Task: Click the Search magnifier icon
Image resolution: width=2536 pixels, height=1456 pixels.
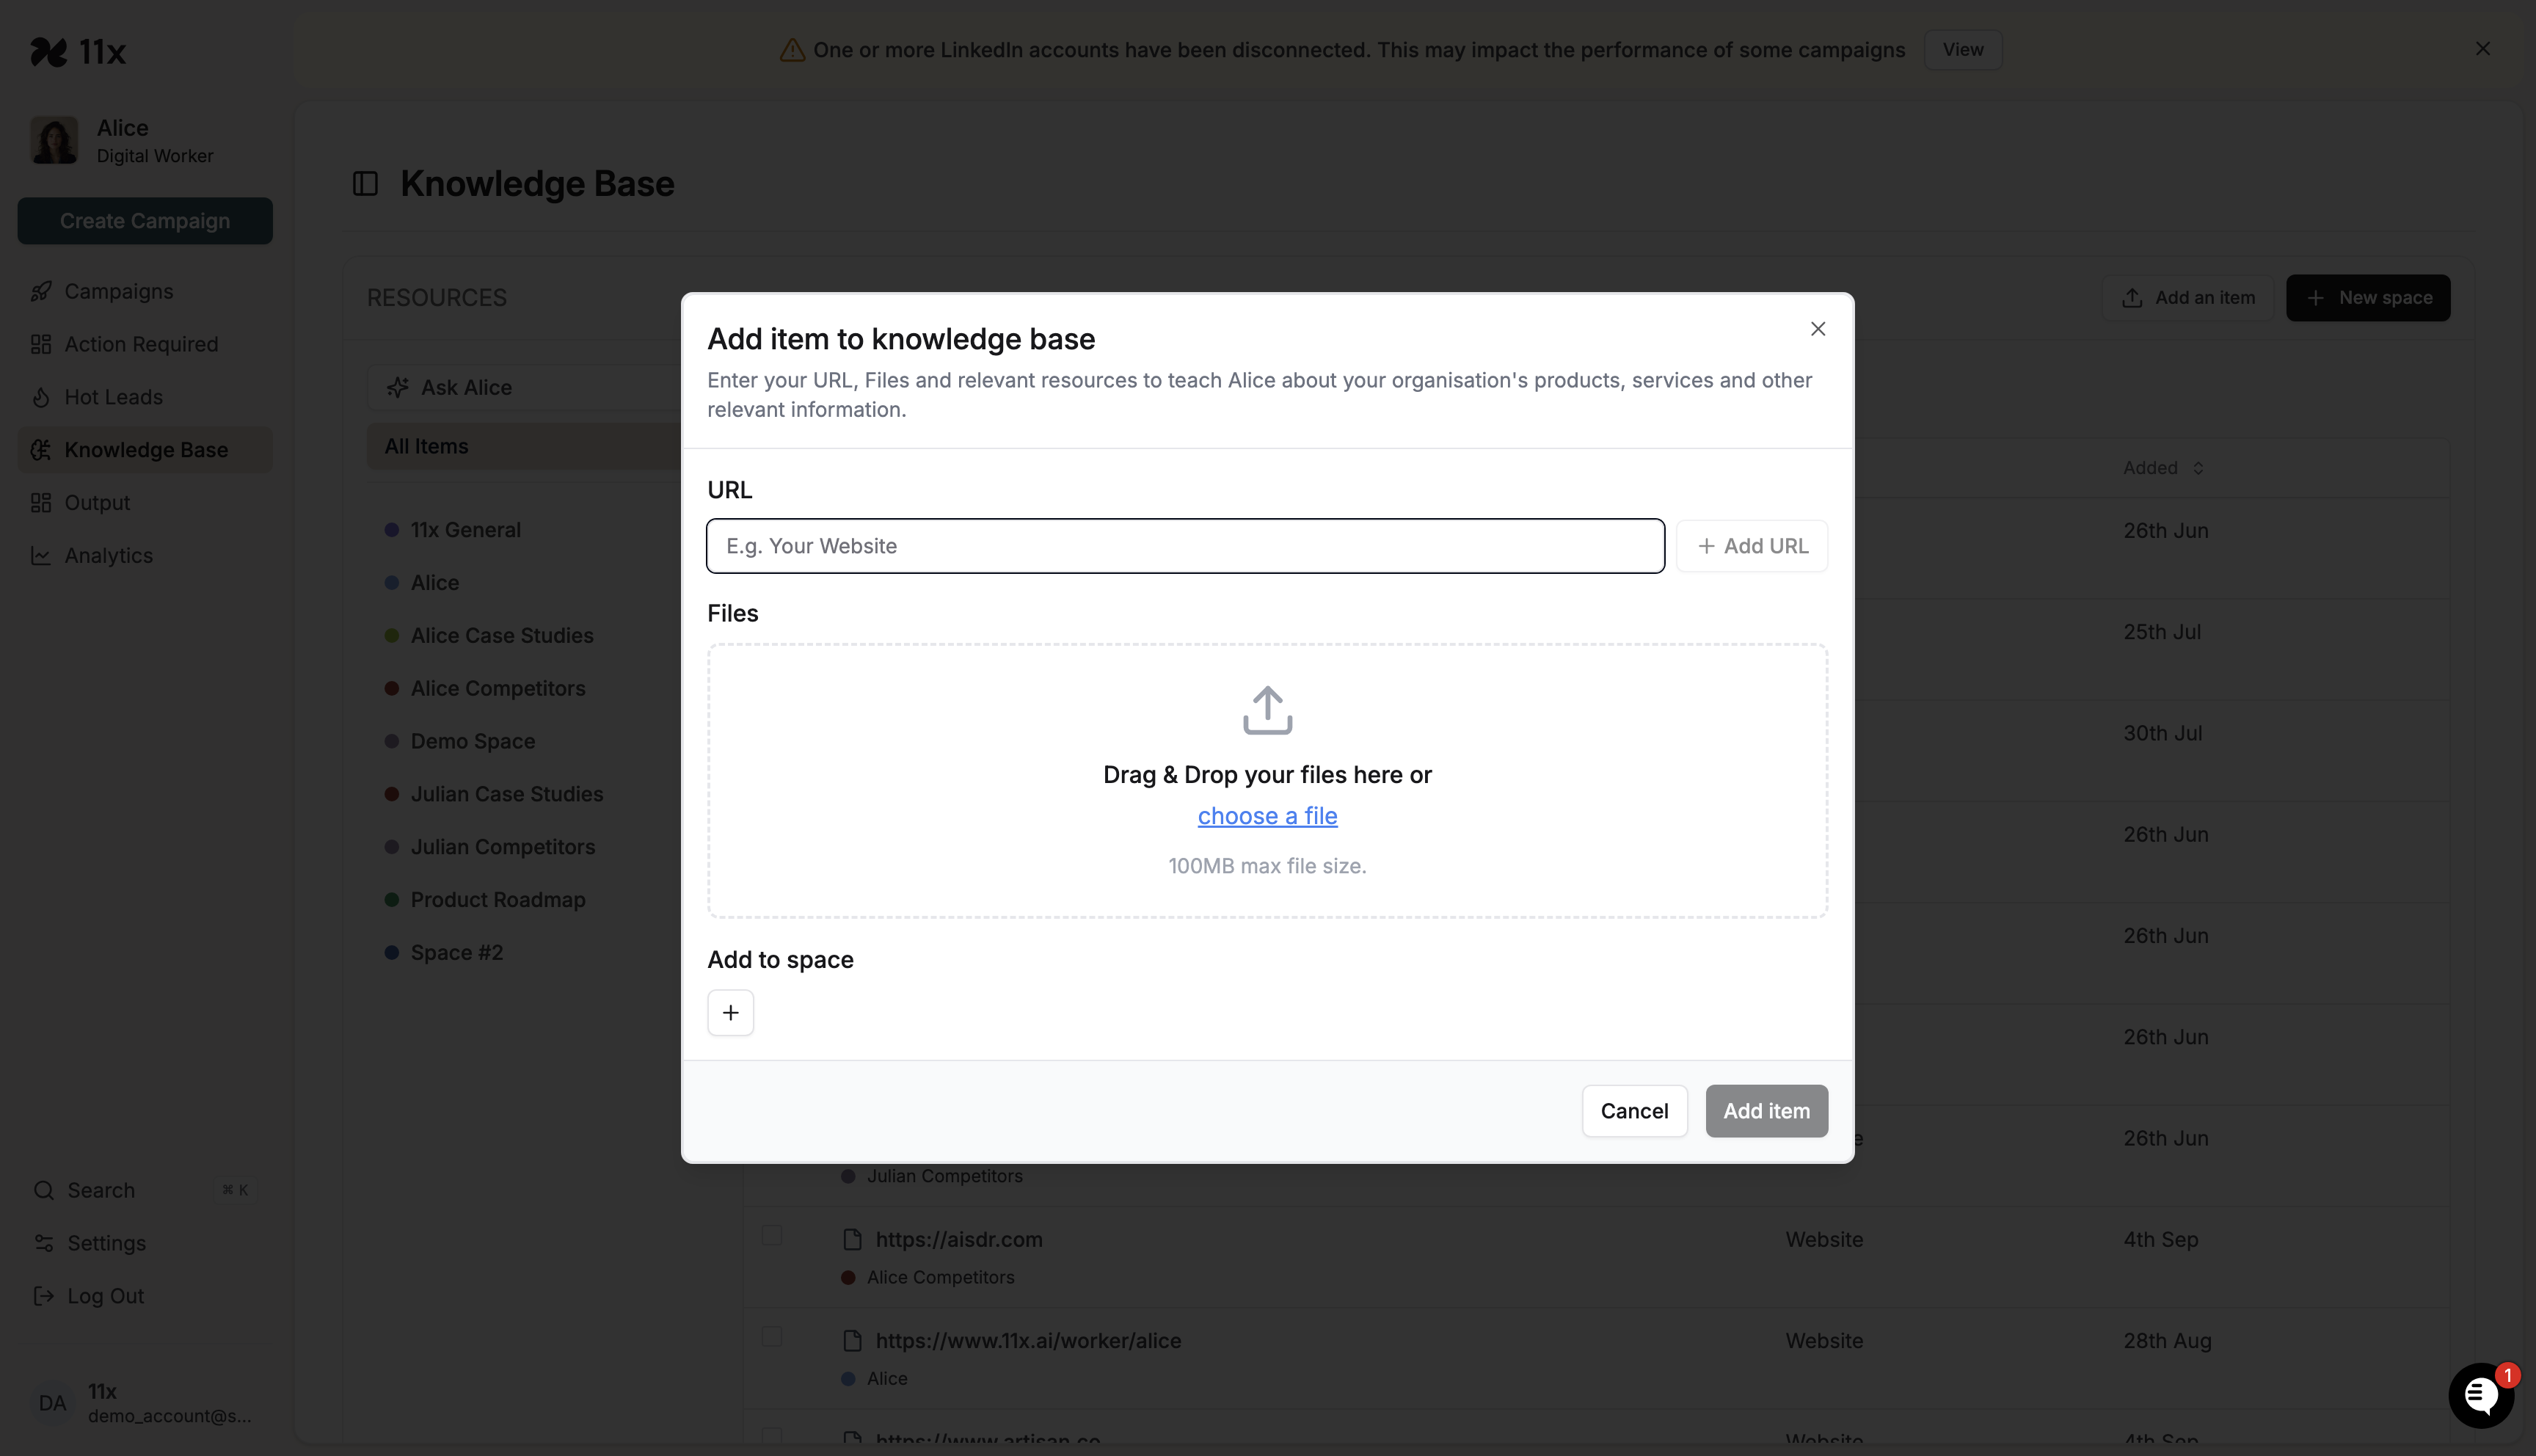Action: coord(44,1190)
